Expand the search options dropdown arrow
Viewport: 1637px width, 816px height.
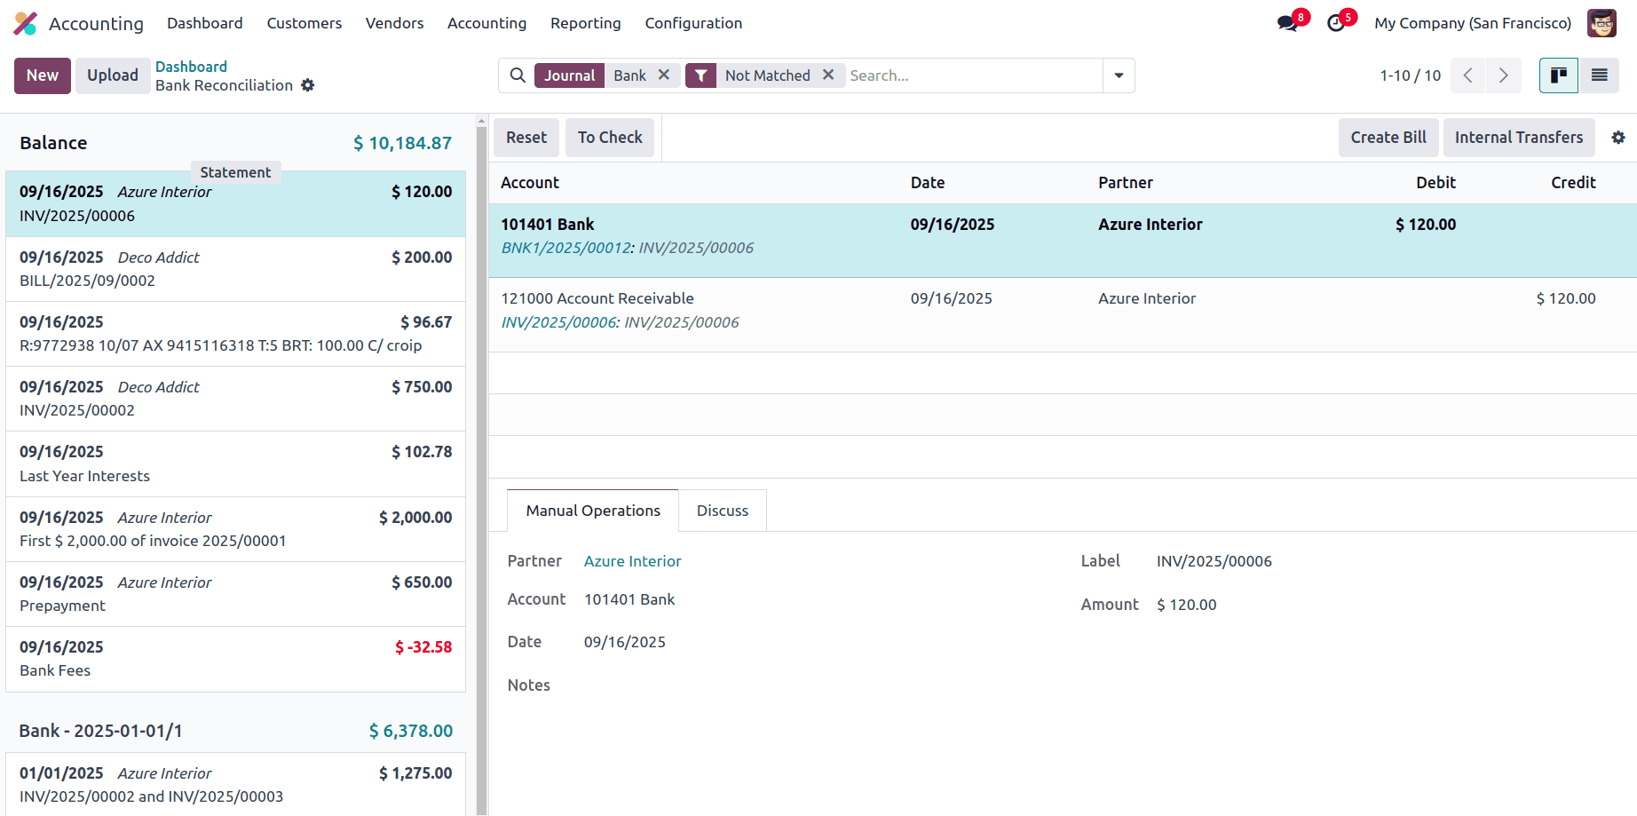click(1119, 75)
